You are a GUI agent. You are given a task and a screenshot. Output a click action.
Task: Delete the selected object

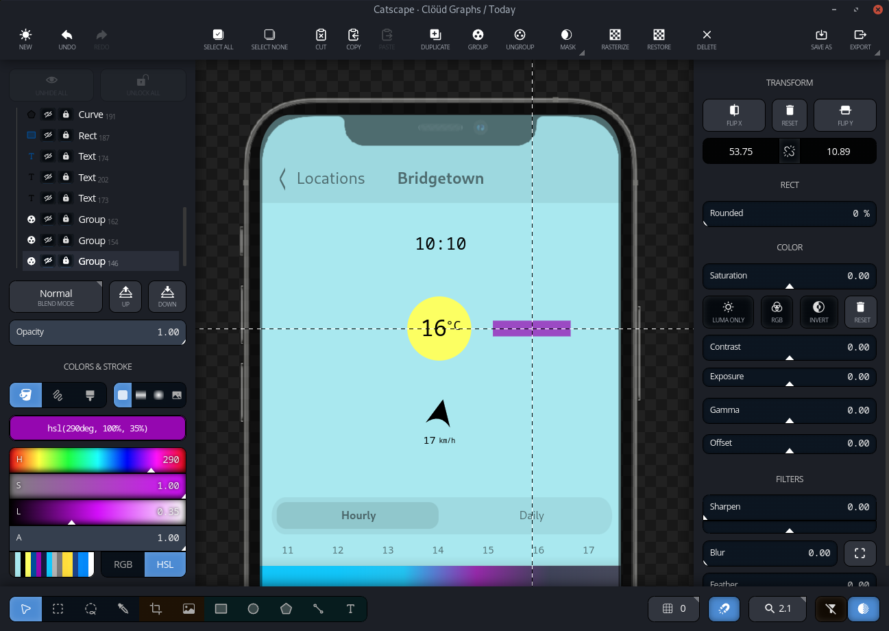(x=707, y=40)
